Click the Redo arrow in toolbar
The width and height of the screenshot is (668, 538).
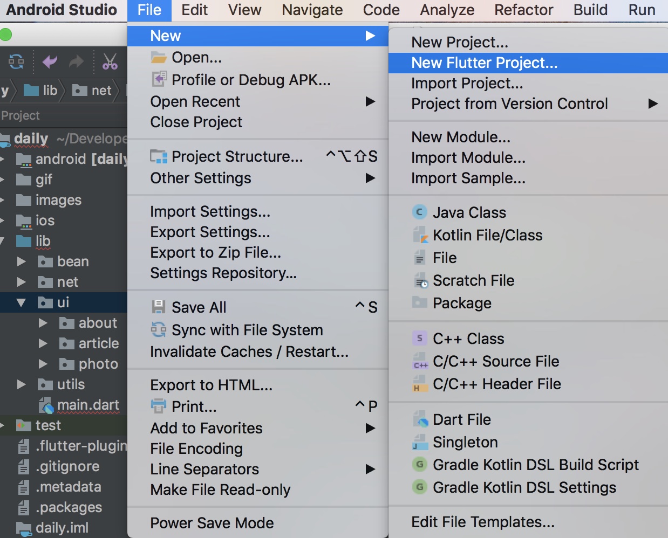[76, 62]
